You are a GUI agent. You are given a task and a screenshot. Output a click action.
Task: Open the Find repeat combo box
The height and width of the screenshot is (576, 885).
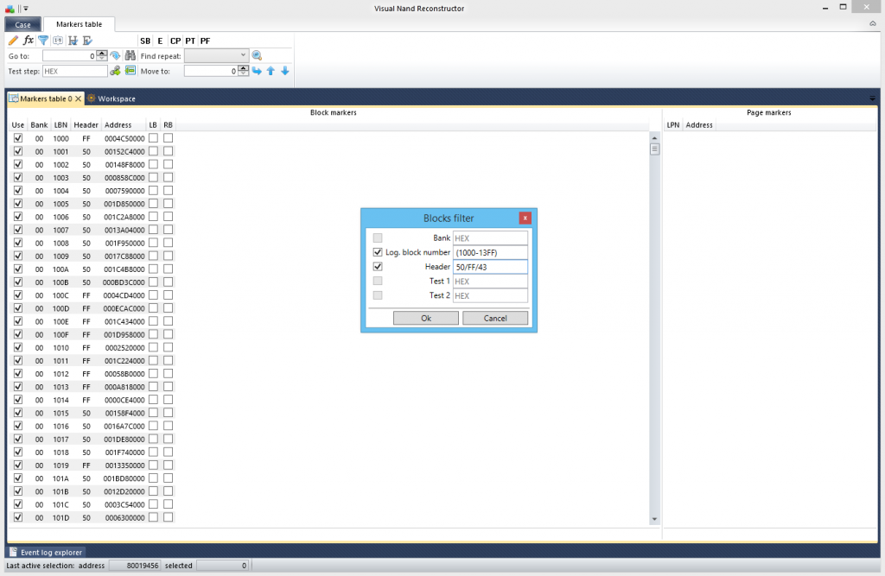[x=217, y=55]
